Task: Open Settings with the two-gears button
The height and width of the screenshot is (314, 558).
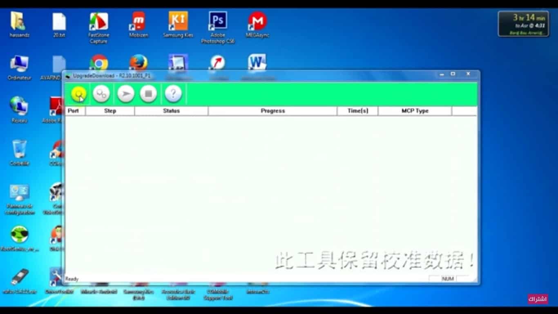Action: coord(101,94)
